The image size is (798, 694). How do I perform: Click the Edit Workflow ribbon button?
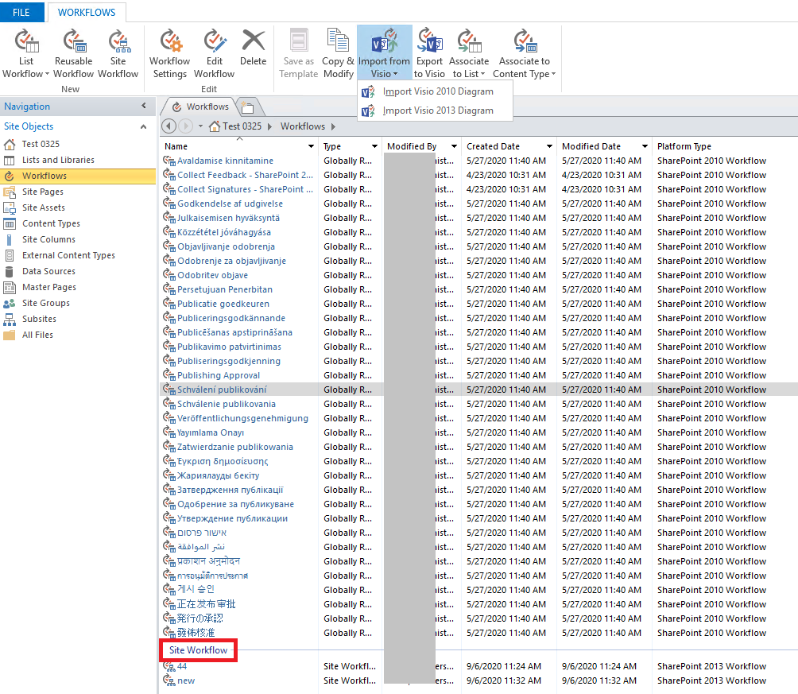(215, 54)
